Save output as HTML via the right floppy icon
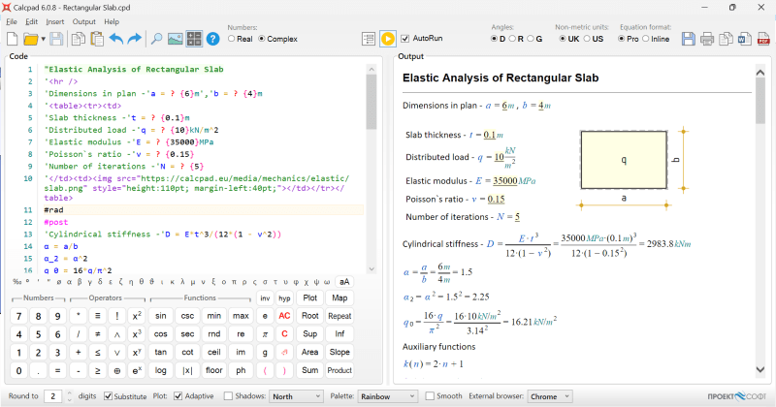This screenshot has width=776, height=407. [x=689, y=39]
